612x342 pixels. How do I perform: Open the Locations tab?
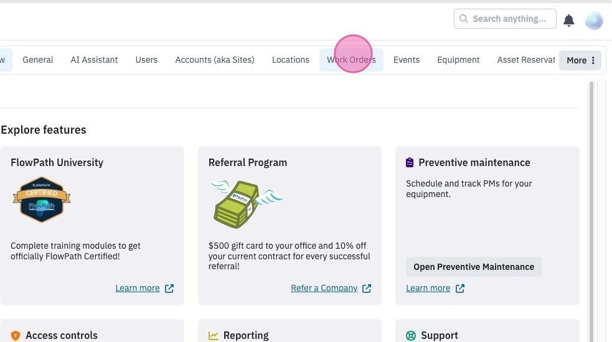[291, 60]
